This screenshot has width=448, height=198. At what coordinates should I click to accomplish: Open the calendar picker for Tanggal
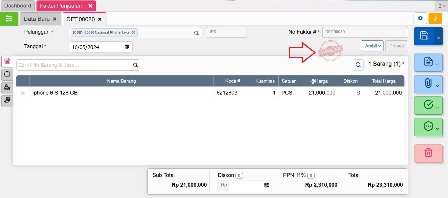127,47
